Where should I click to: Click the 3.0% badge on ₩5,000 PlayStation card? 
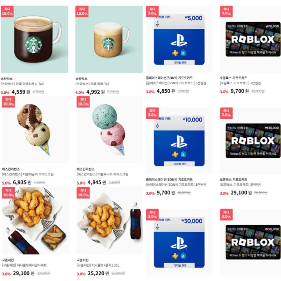[152, 11]
